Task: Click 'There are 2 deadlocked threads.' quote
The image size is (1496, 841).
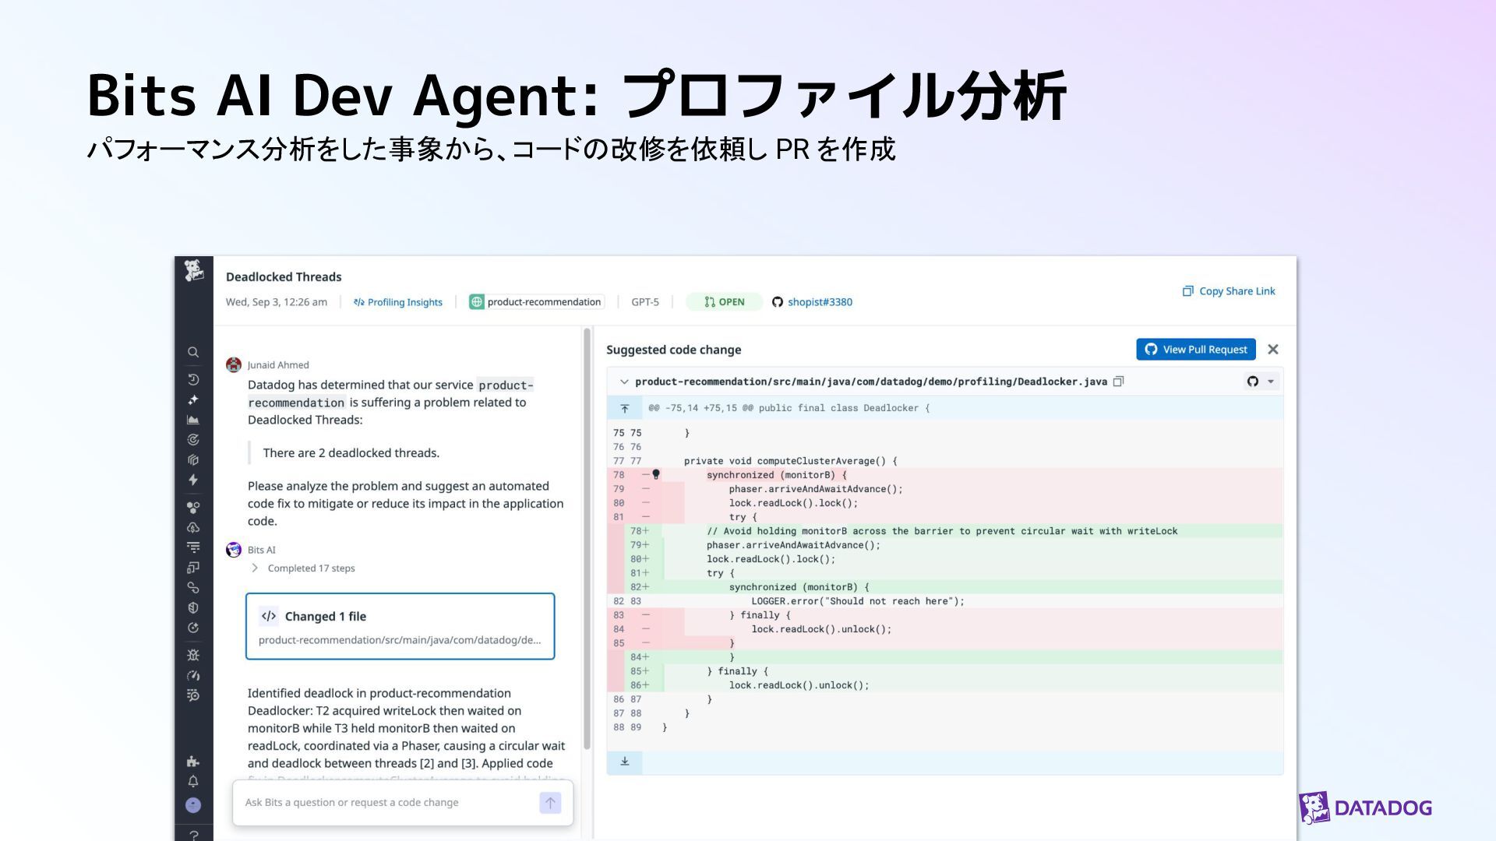Action: pos(351,452)
